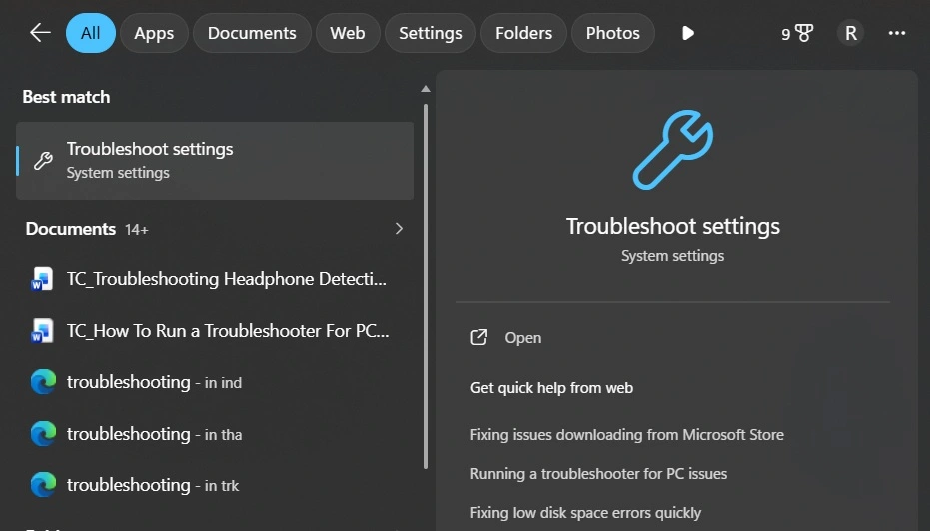Select the All filter tab
This screenshot has width=930, height=531.
click(x=90, y=33)
